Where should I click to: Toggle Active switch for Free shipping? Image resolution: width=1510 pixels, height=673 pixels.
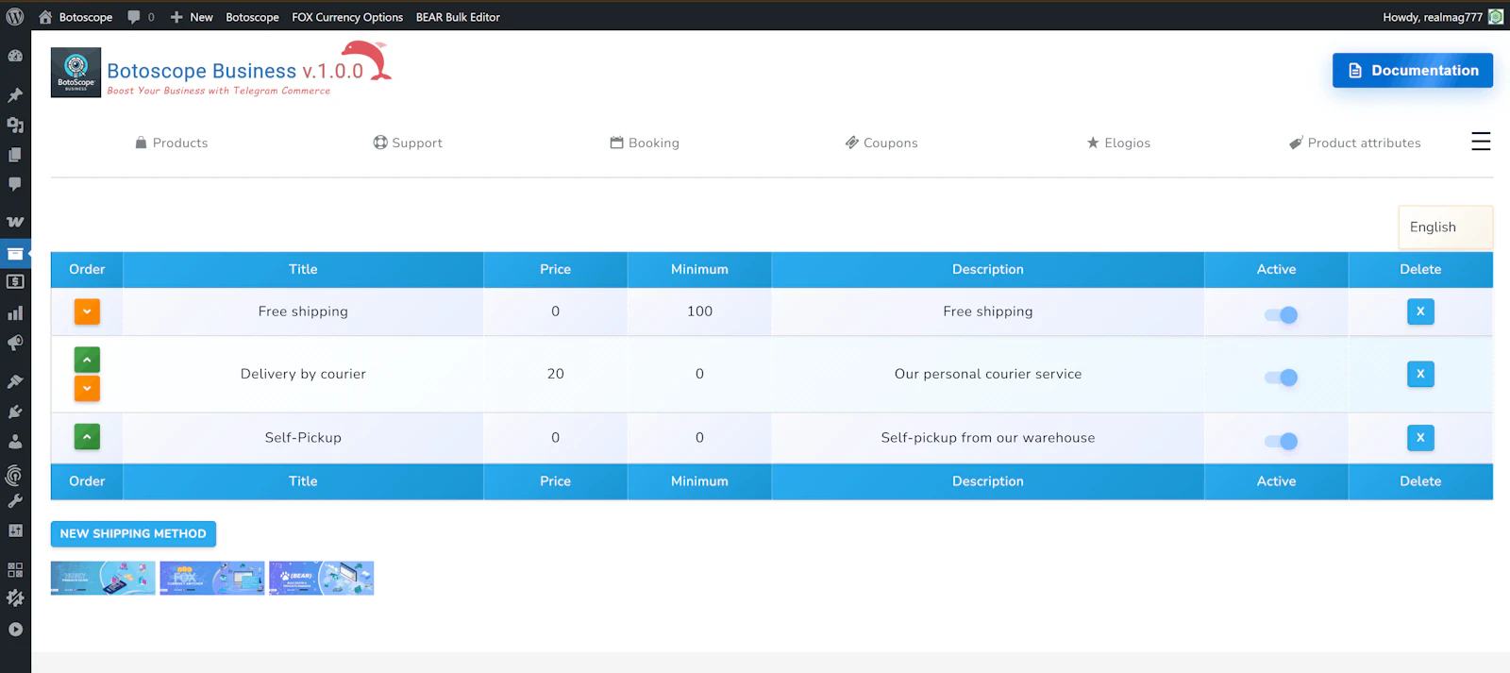[x=1281, y=314]
